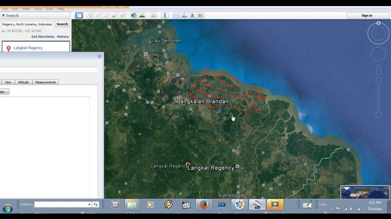This screenshot has height=219, width=391.
Task: Open the File menu
Action: 4,9
